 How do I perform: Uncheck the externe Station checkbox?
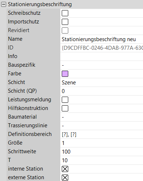[x=65, y=177]
